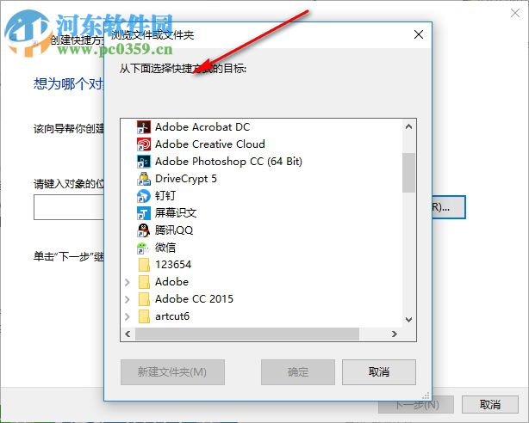This screenshot has height=423, width=529.
Task: Click the wizard's 取消 button
Action: click(490, 404)
